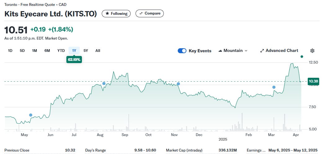The image size is (322, 154).
Task: Click the 2025 year label on axis
Action: click(x=223, y=139)
